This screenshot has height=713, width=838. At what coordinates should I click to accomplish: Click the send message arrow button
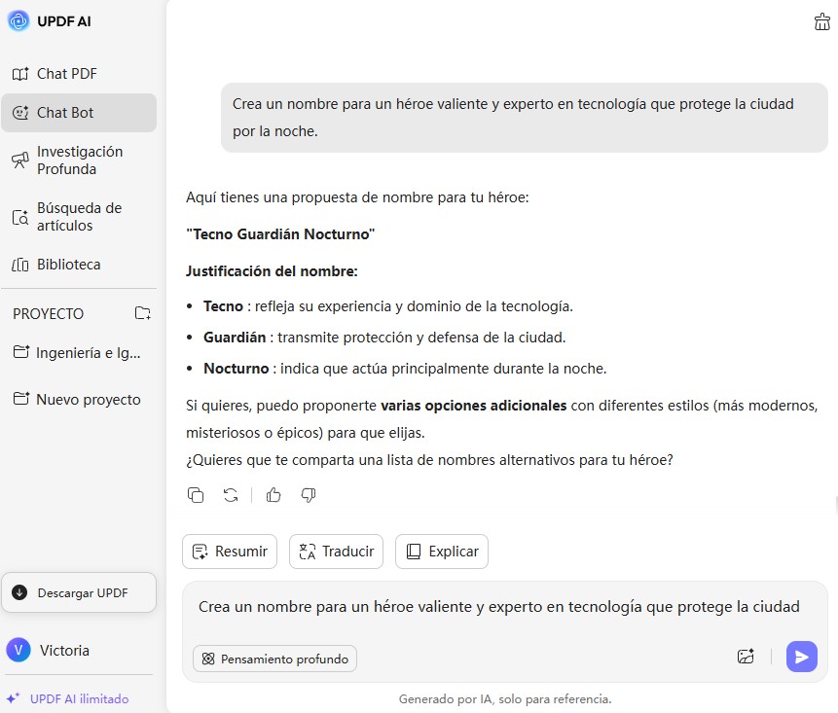click(x=801, y=658)
